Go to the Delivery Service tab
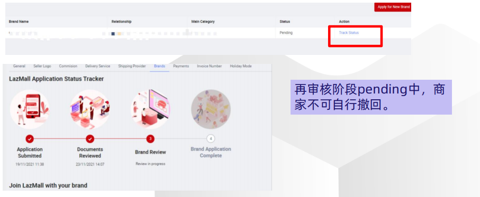The height and width of the screenshot is (197, 480). (x=98, y=66)
